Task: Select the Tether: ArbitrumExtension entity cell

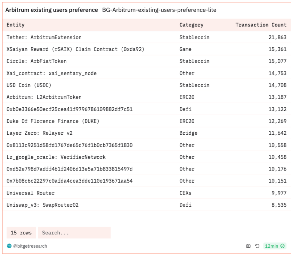Action: [x=44, y=37]
